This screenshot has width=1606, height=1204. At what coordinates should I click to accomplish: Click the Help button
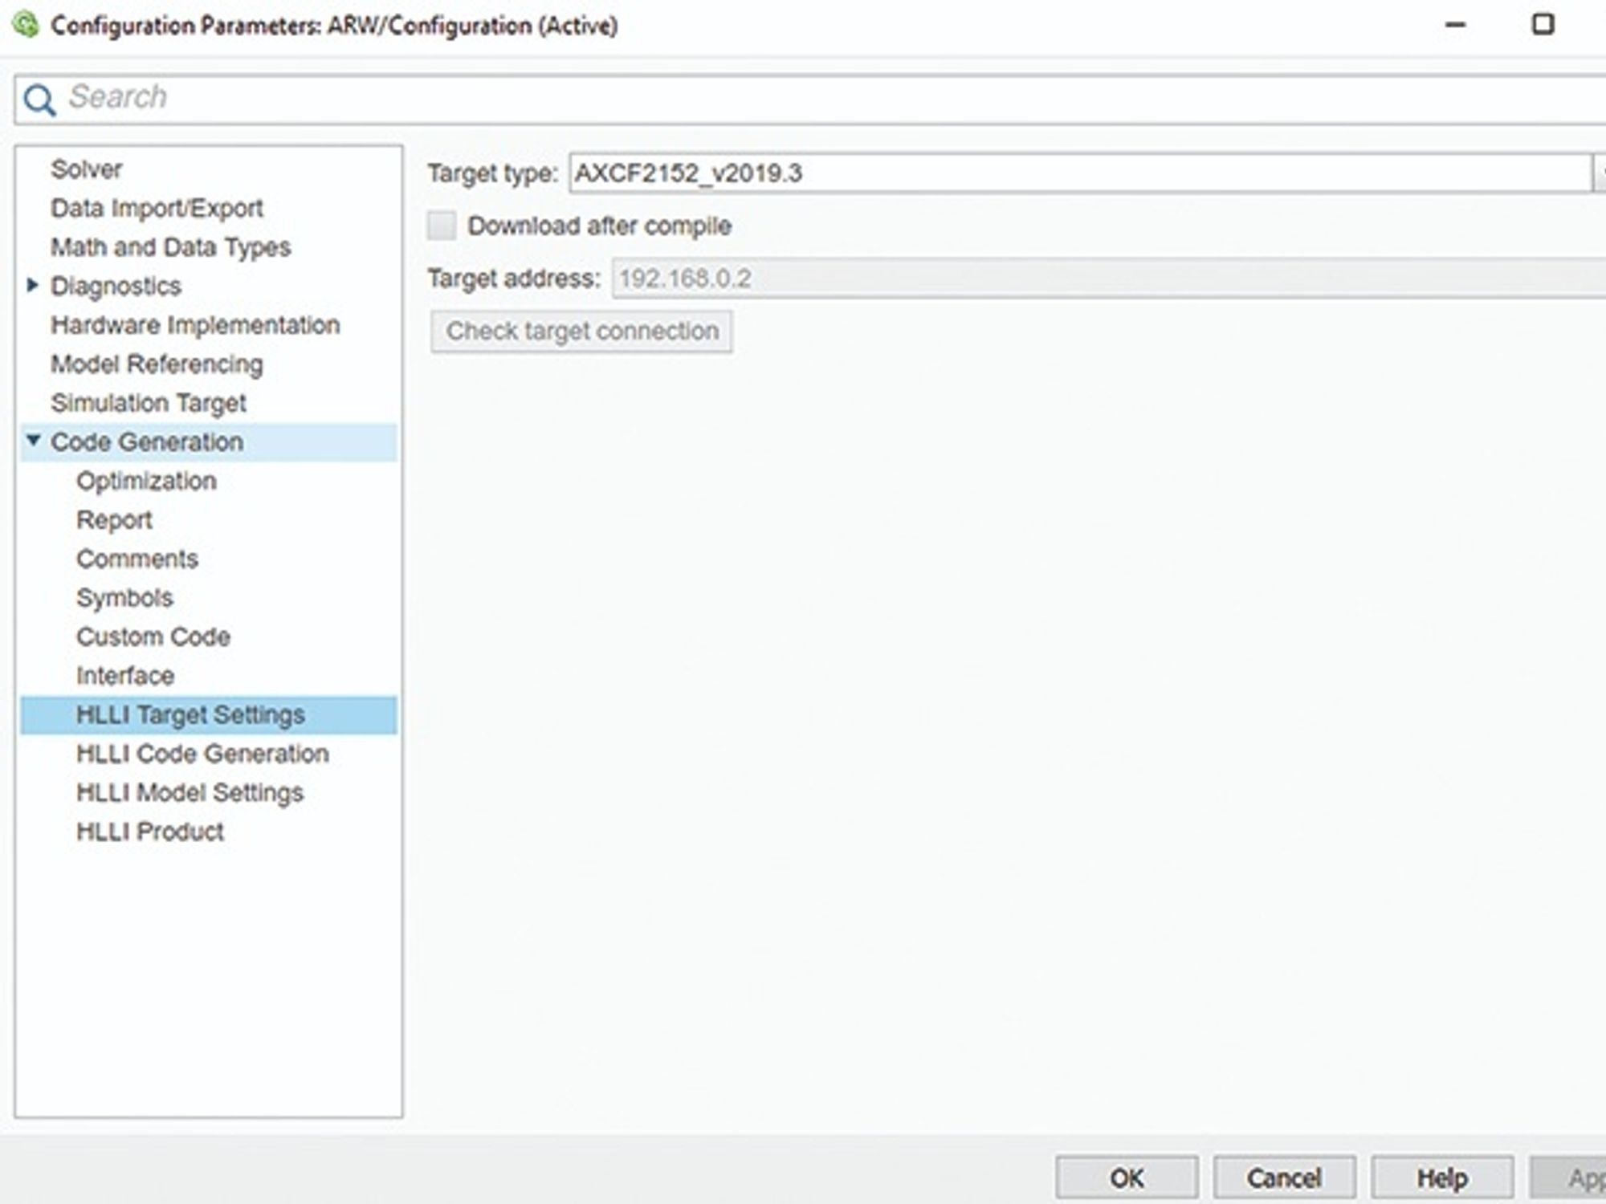pyautogui.click(x=1442, y=1178)
